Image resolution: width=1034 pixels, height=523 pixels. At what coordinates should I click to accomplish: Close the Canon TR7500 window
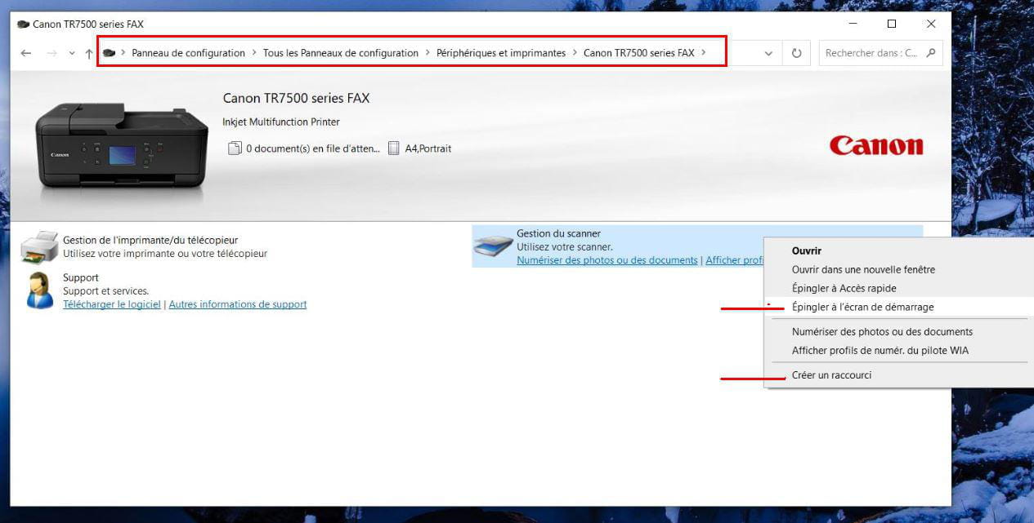point(931,24)
